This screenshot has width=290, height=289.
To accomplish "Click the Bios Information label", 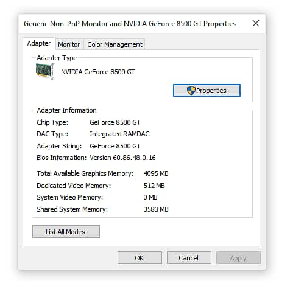I will click(x=62, y=158).
